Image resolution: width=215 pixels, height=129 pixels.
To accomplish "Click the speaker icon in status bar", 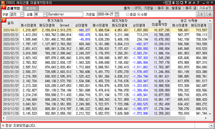I will coord(3,125).
